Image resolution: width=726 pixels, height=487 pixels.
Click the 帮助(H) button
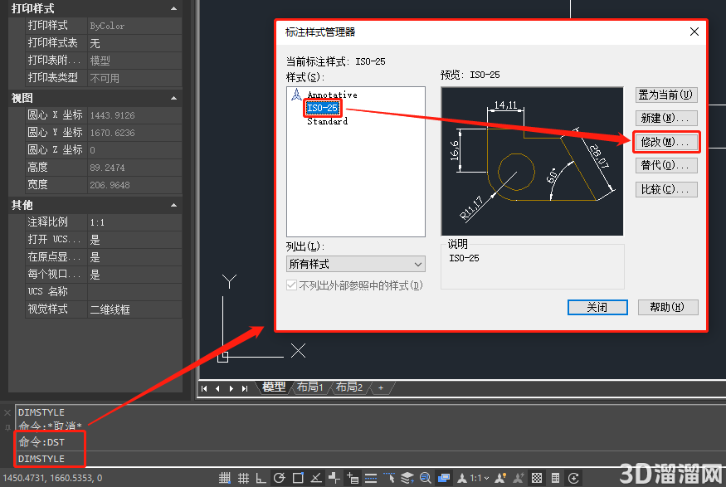coord(668,308)
